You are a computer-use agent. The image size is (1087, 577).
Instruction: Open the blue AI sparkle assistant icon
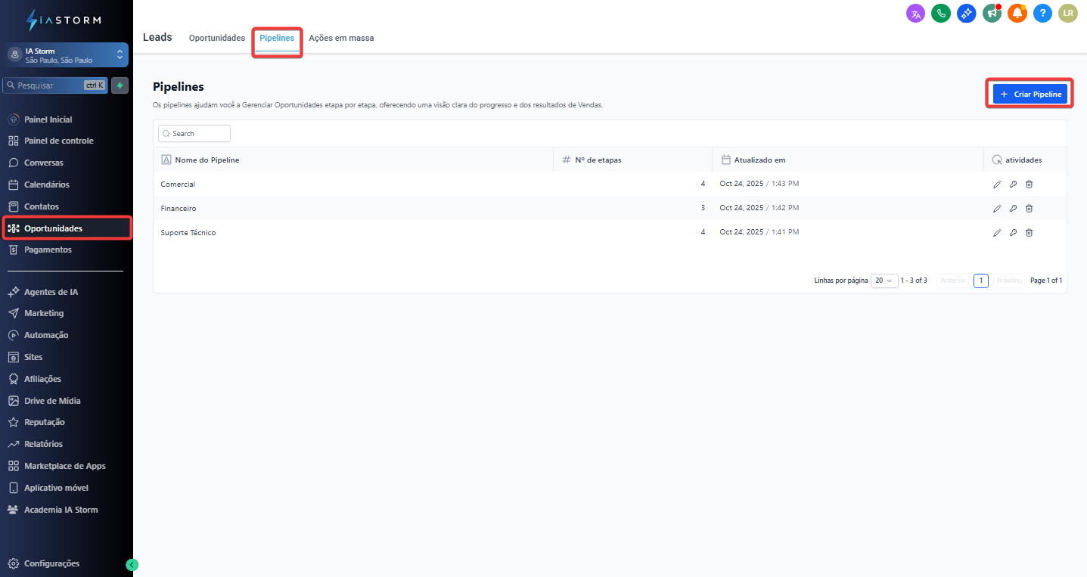pos(966,13)
